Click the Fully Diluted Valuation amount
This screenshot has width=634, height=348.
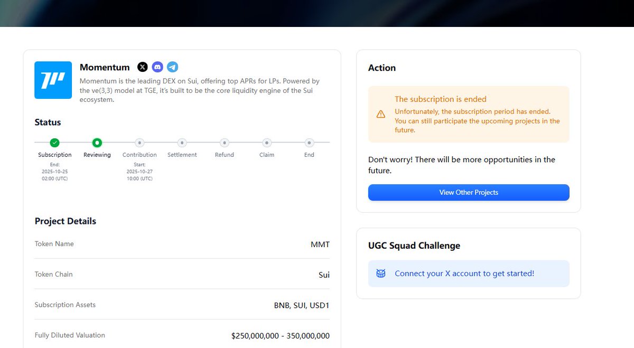pos(281,336)
